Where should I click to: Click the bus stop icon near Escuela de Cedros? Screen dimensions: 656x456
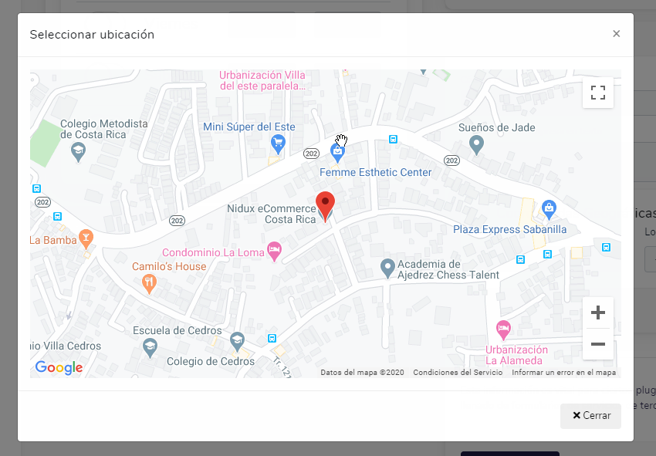point(272,338)
